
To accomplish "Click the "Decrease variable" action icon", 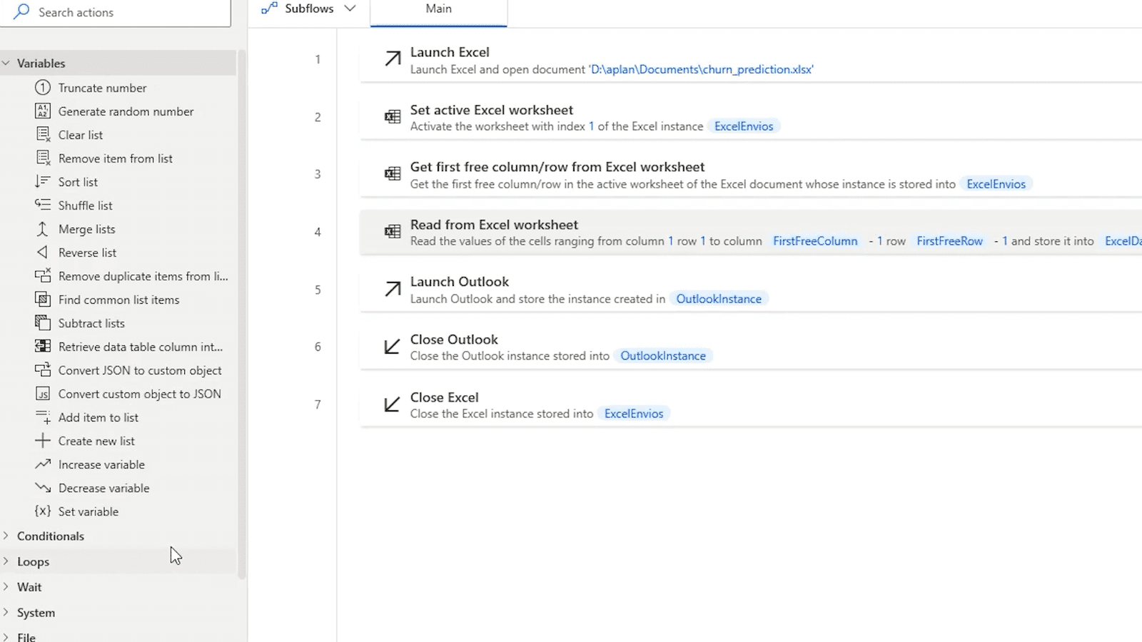I will pos(42,488).
